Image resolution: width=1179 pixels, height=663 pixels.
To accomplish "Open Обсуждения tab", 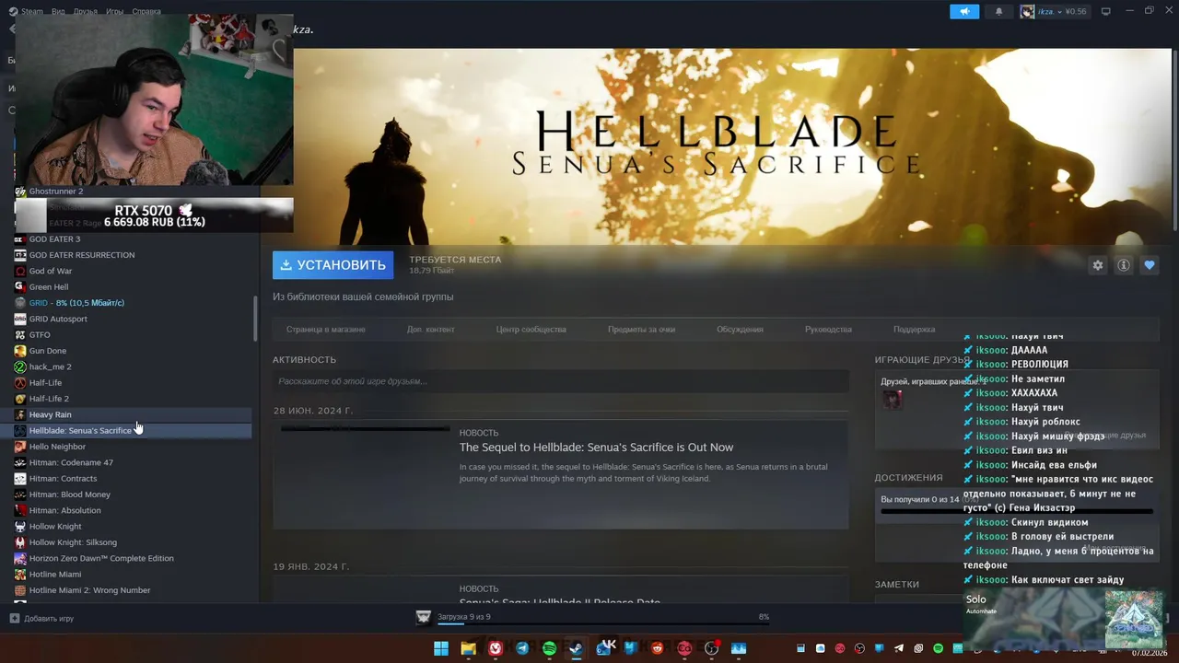I will click(740, 330).
